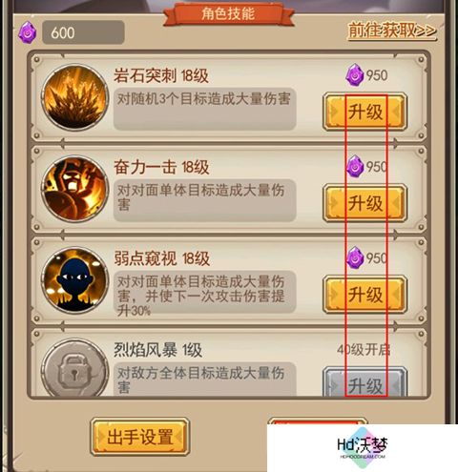The image size is (458, 472).
Task: Upgrade the 奋力一击 skill with 升级
Action: point(365,203)
